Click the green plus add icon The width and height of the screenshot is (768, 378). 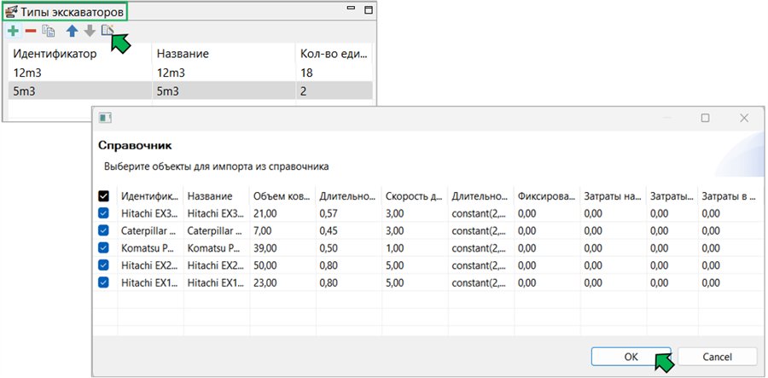tap(13, 32)
